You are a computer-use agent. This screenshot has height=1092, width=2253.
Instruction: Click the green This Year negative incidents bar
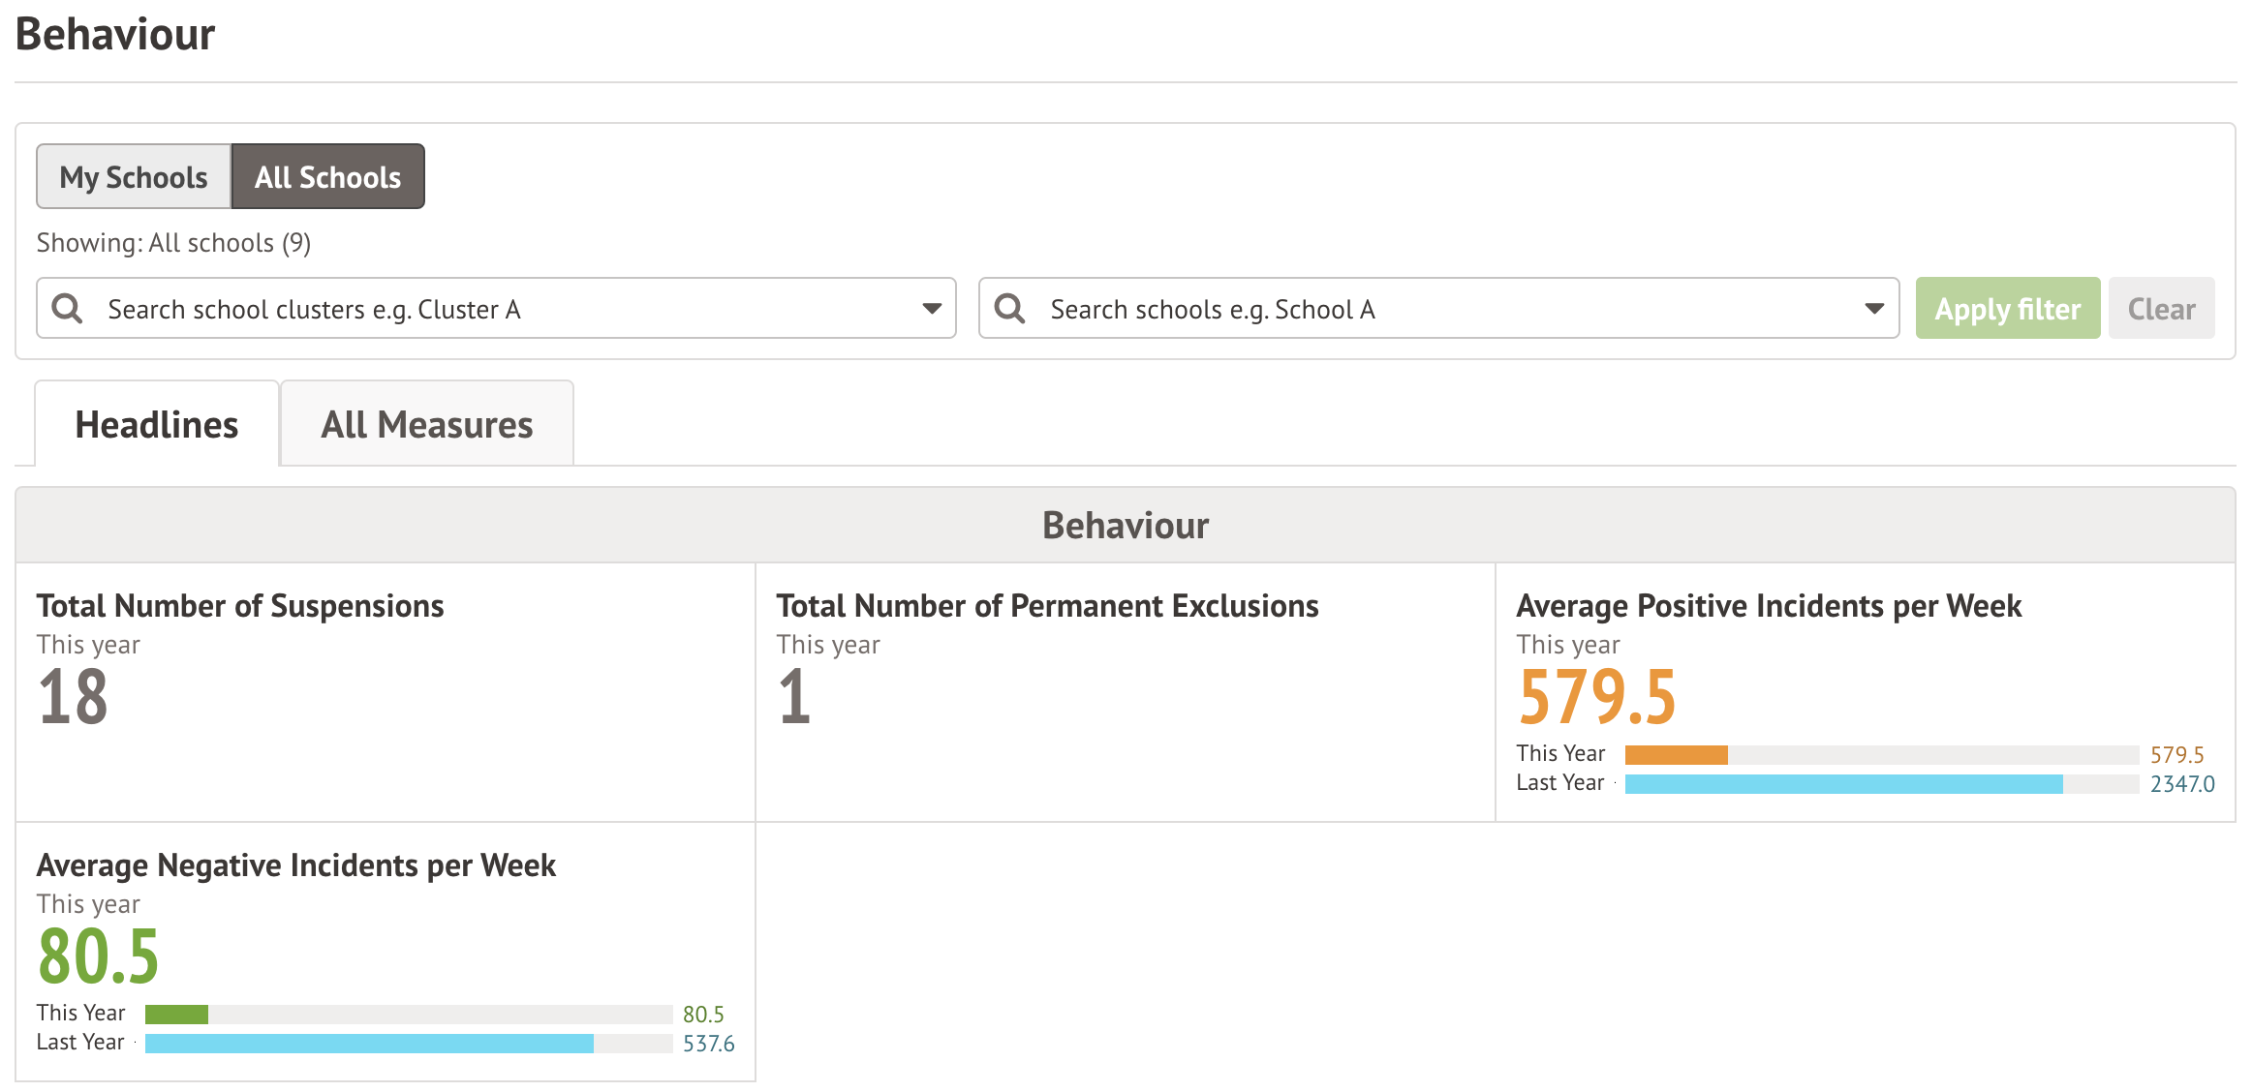pos(176,1015)
